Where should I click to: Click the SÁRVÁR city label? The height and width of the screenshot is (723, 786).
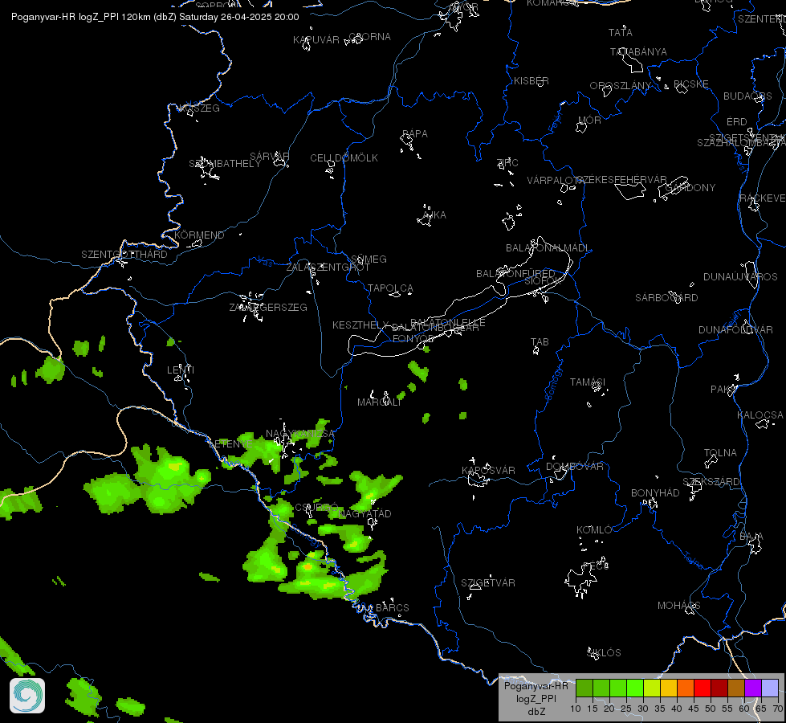coord(270,157)
